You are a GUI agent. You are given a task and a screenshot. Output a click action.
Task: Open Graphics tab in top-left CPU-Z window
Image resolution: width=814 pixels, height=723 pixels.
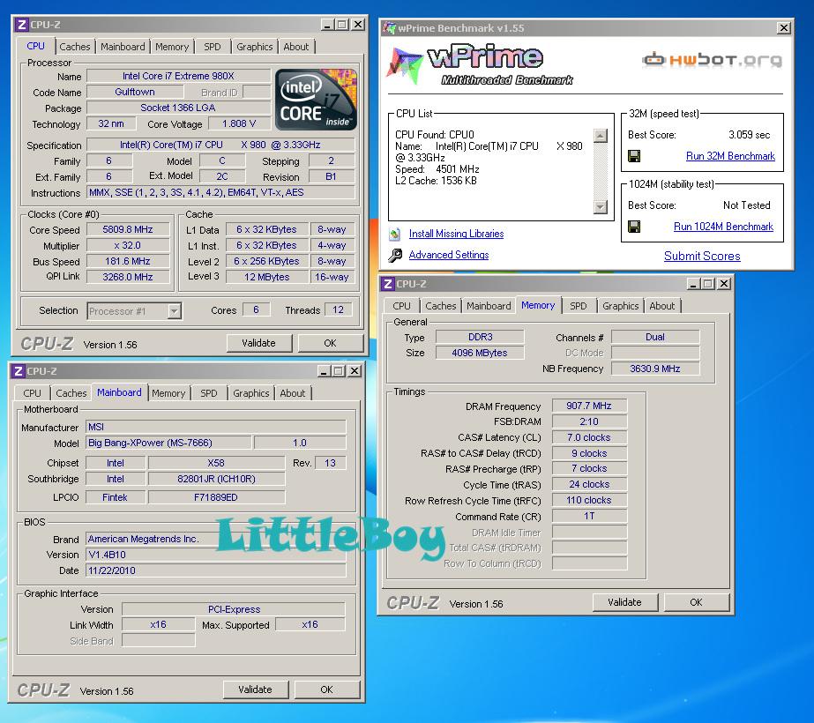click(254, 47)
